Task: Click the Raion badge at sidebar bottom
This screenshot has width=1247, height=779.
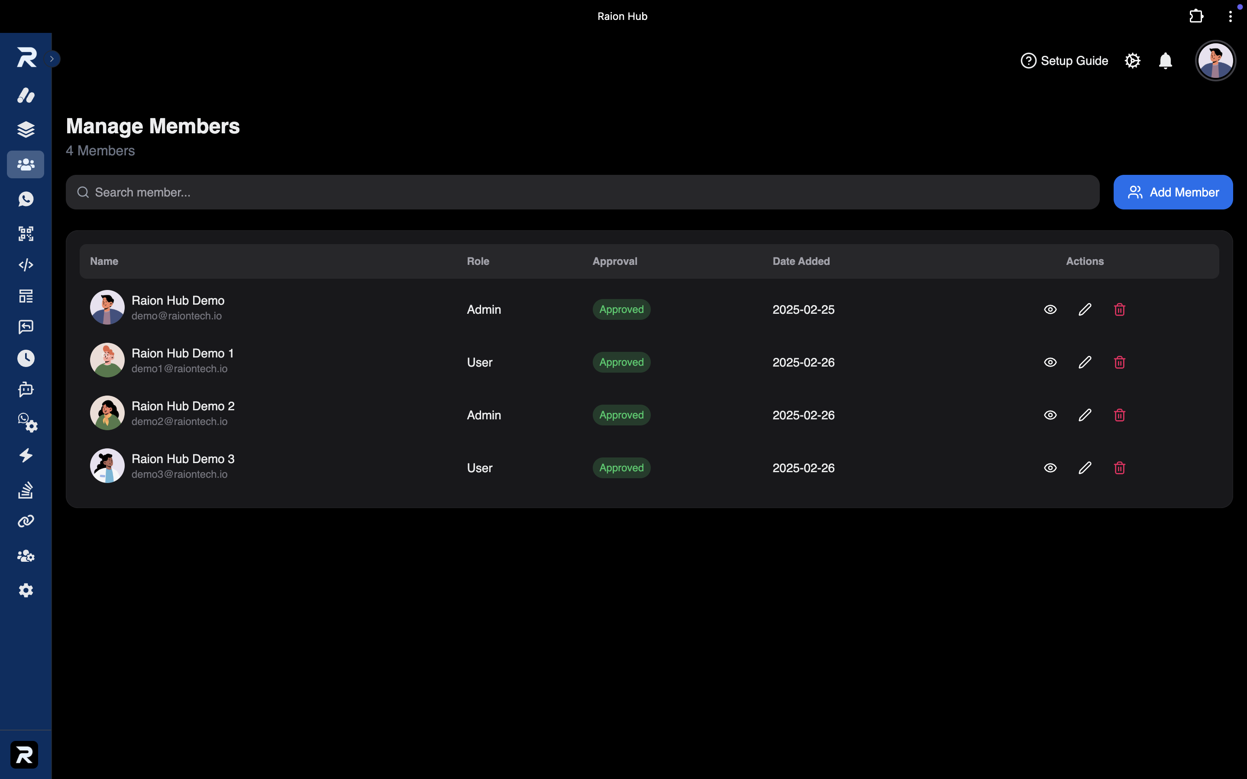Action: 24,754
